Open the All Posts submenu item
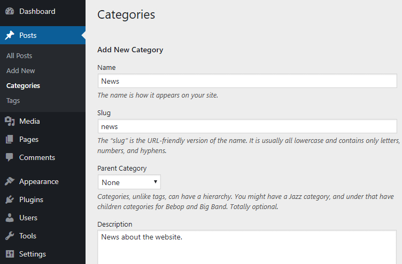Viewport: 402px width, 264px height. point(19,56)
